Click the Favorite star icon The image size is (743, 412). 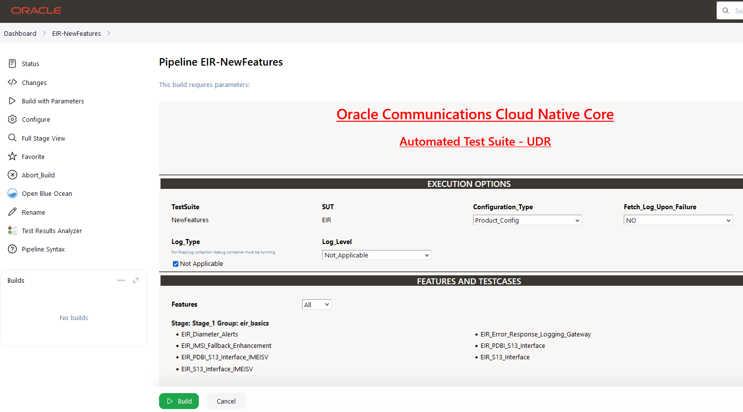[x=12, y=157]
